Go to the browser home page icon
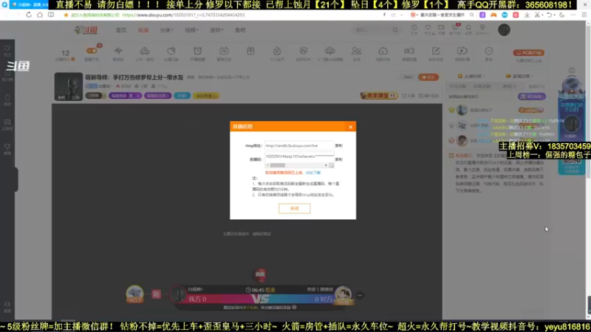 pyautogui.click(x=40, y=15)
